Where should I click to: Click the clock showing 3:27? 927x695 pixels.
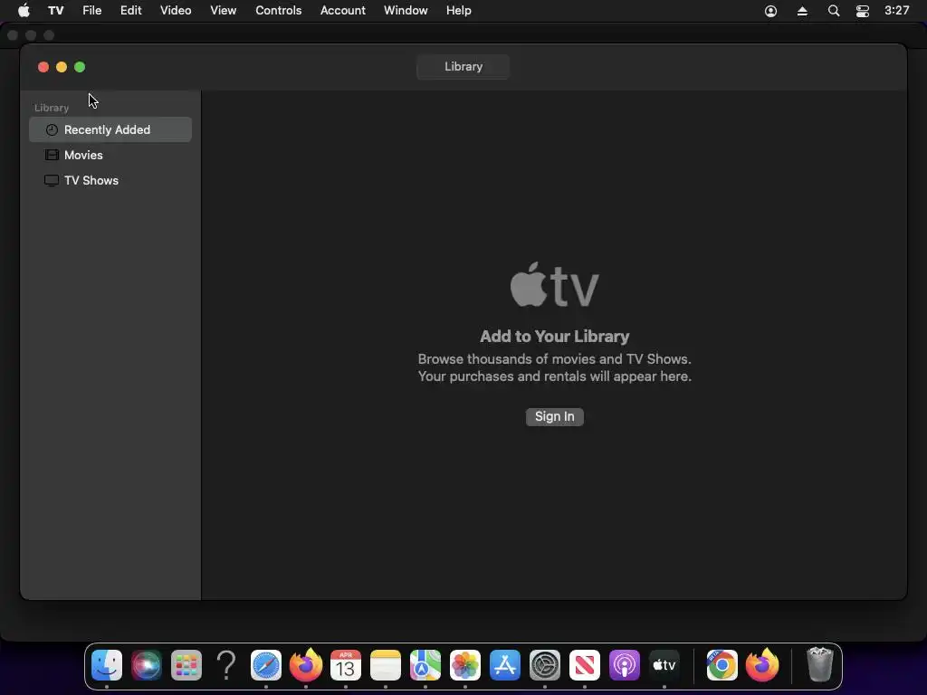[896, 11]
